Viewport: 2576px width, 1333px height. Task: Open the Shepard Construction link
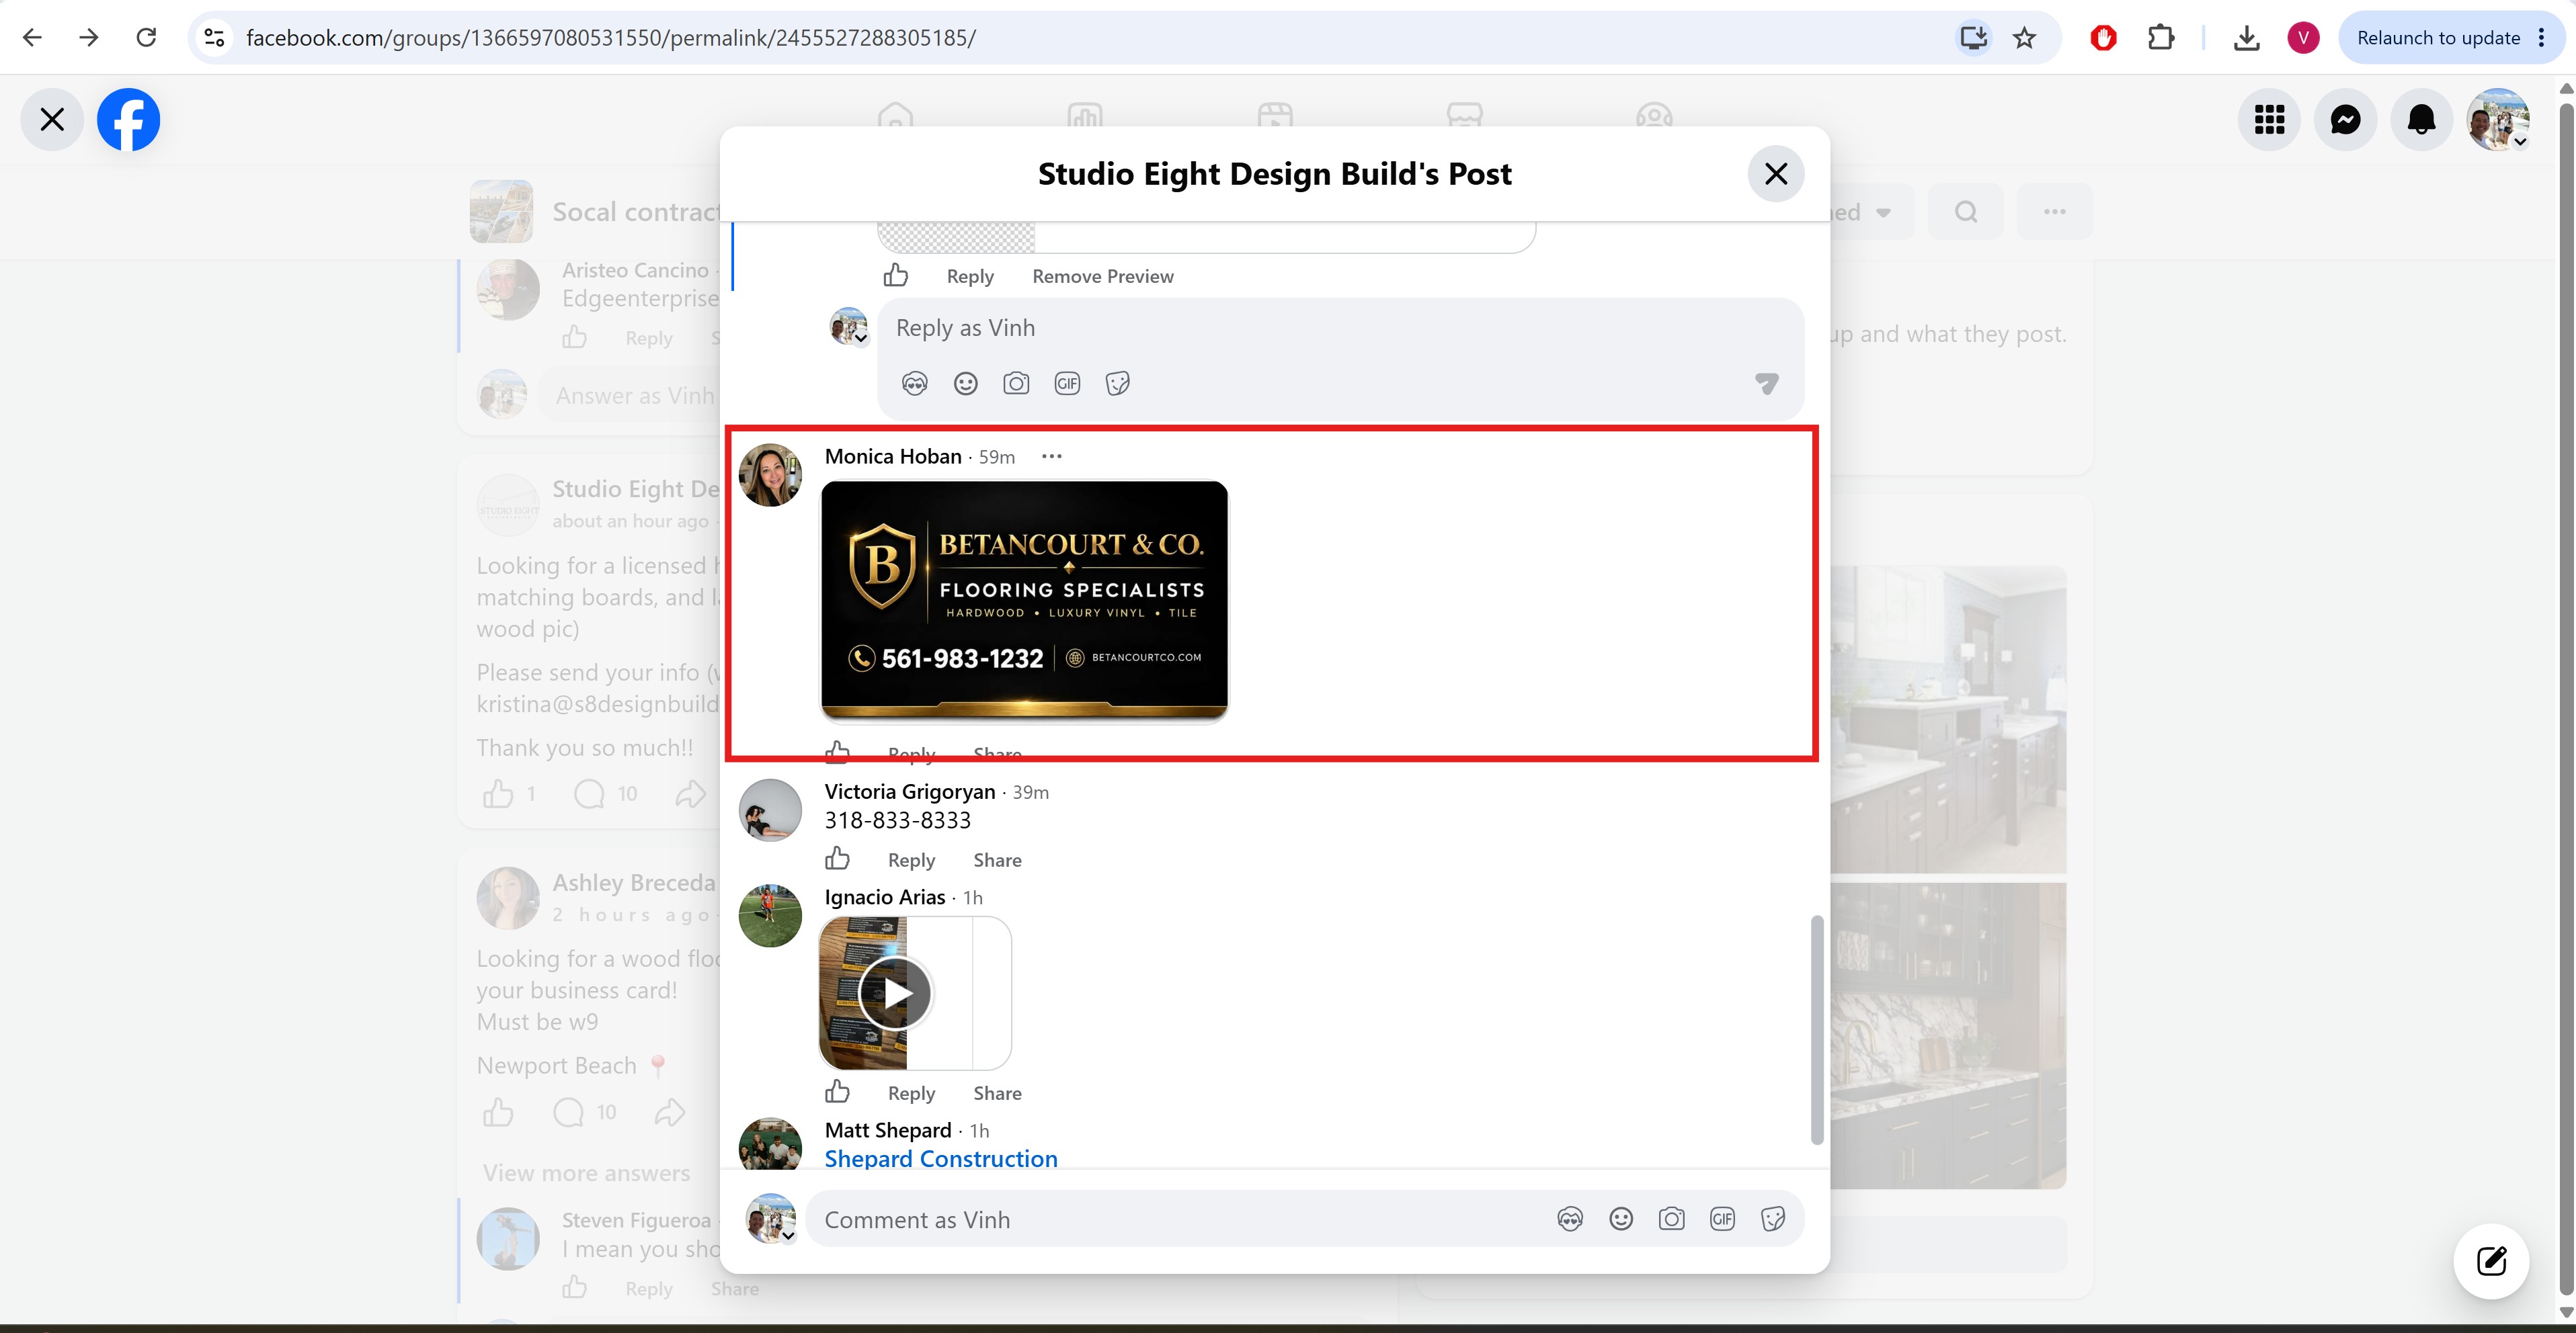click(x=940, y=1159)
